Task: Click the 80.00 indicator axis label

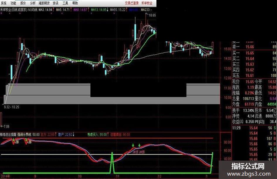Action: pyautogui.click(x=228, y=142)
